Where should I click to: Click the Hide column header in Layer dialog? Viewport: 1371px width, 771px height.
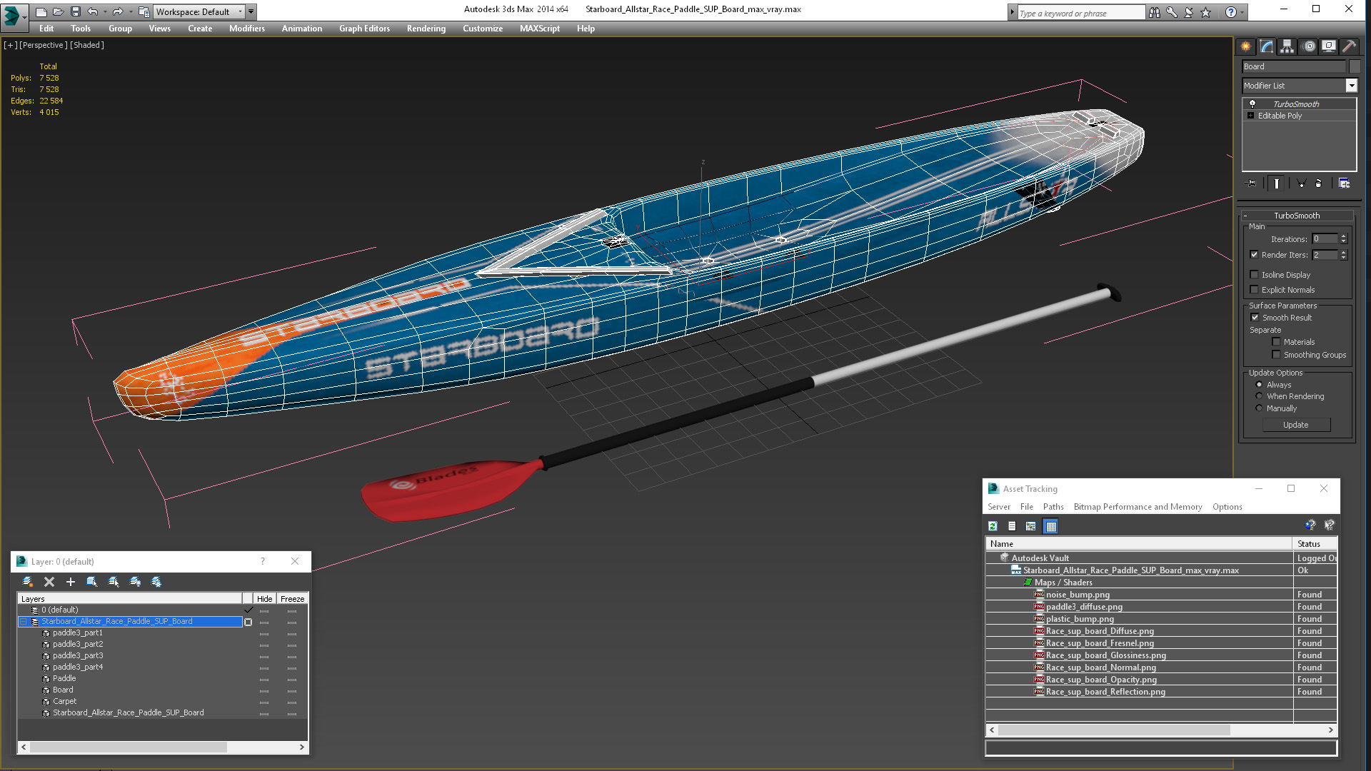[x=264, y=599]
